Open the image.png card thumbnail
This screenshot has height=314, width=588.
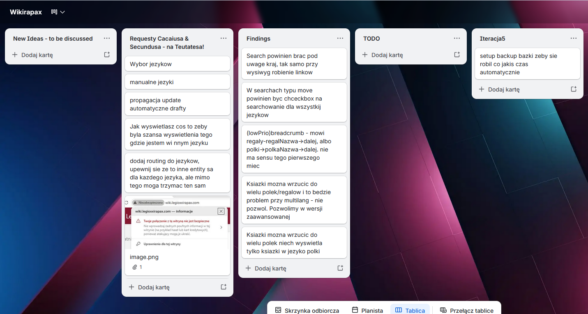pos(177,224)
